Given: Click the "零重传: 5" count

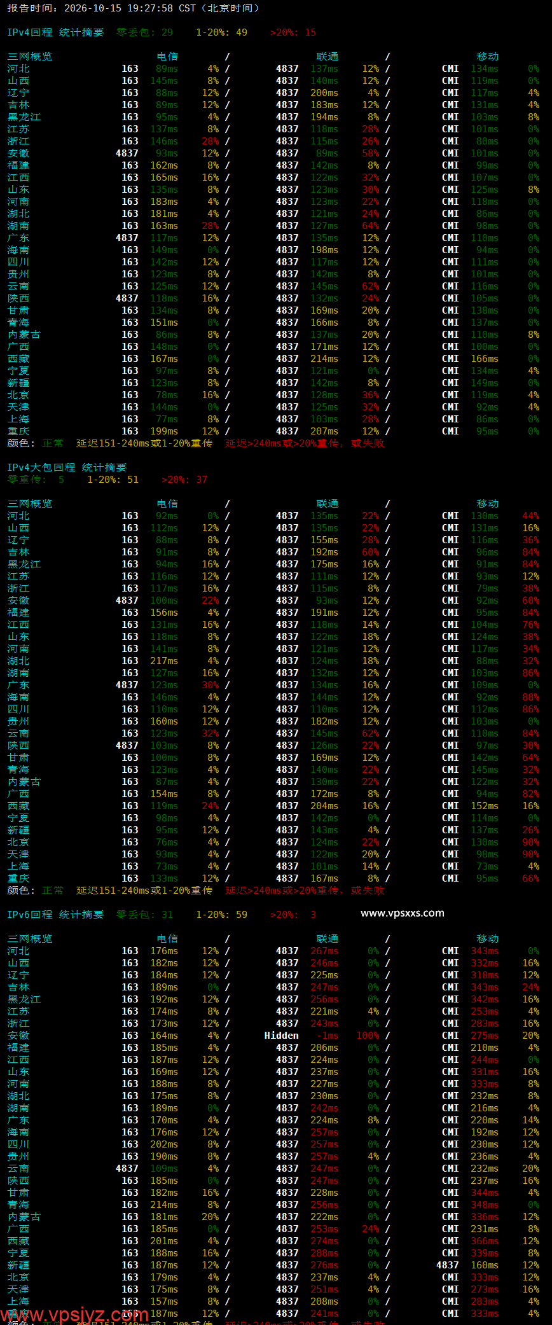Looking at the screenshot, I should pyautogui.click(x=36, y=480).
